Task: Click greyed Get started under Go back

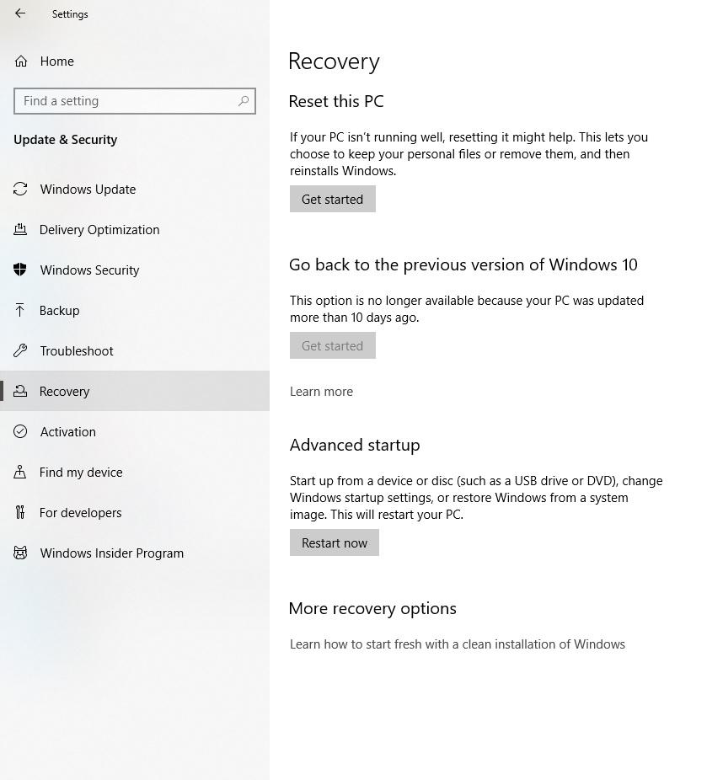Action: click(x=332, y=345)
